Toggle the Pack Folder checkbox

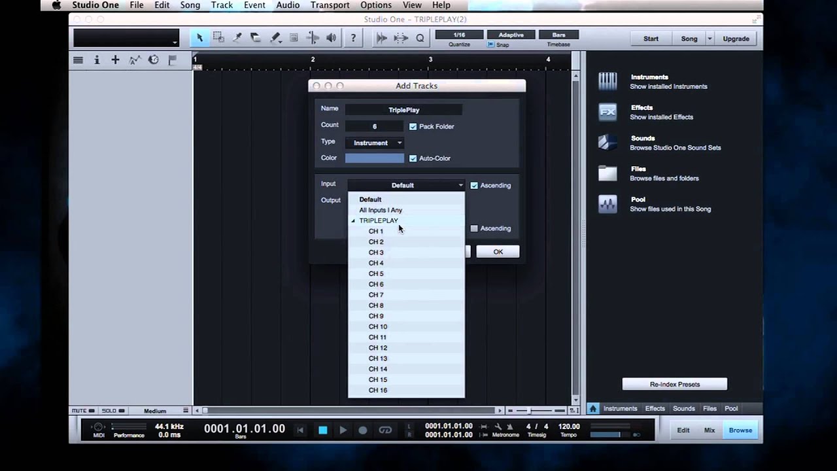413,126
